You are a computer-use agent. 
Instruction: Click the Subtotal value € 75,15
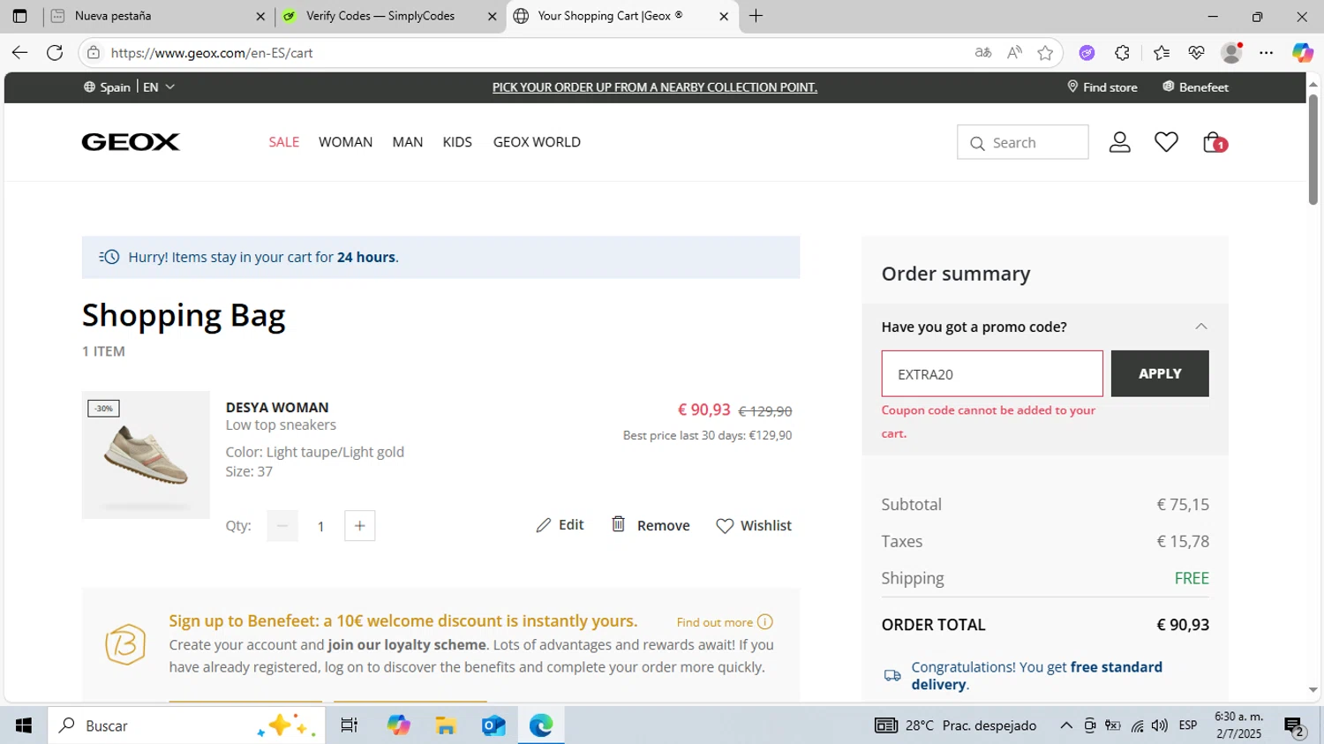[1183, 504]
